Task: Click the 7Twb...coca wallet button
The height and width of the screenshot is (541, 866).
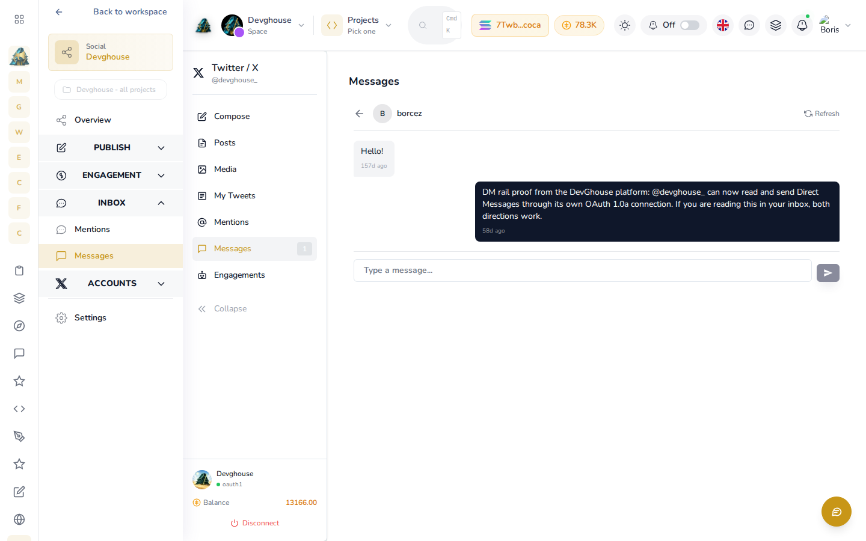Action: [510, 25]
